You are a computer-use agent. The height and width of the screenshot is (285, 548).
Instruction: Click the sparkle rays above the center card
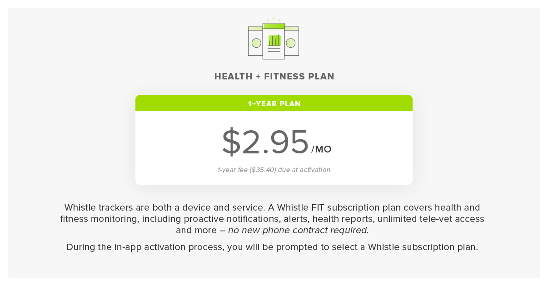pyautogui.click(x=274, y=20)
